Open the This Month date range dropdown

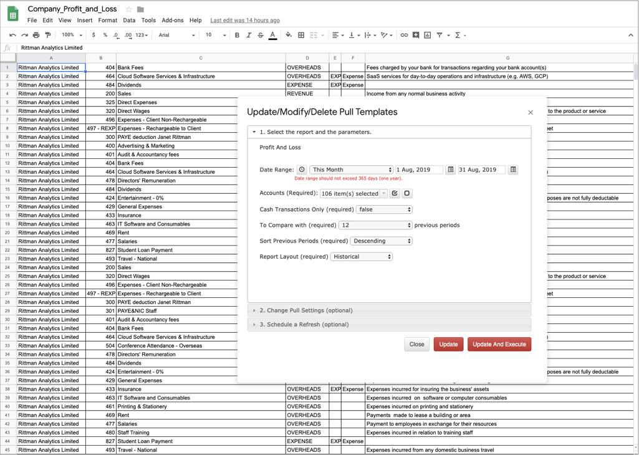click(x=351, y=170)
